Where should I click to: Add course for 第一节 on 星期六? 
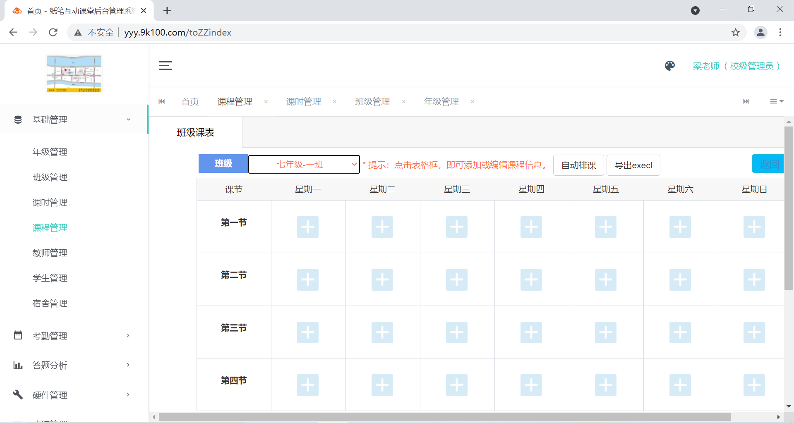[680, 227]
